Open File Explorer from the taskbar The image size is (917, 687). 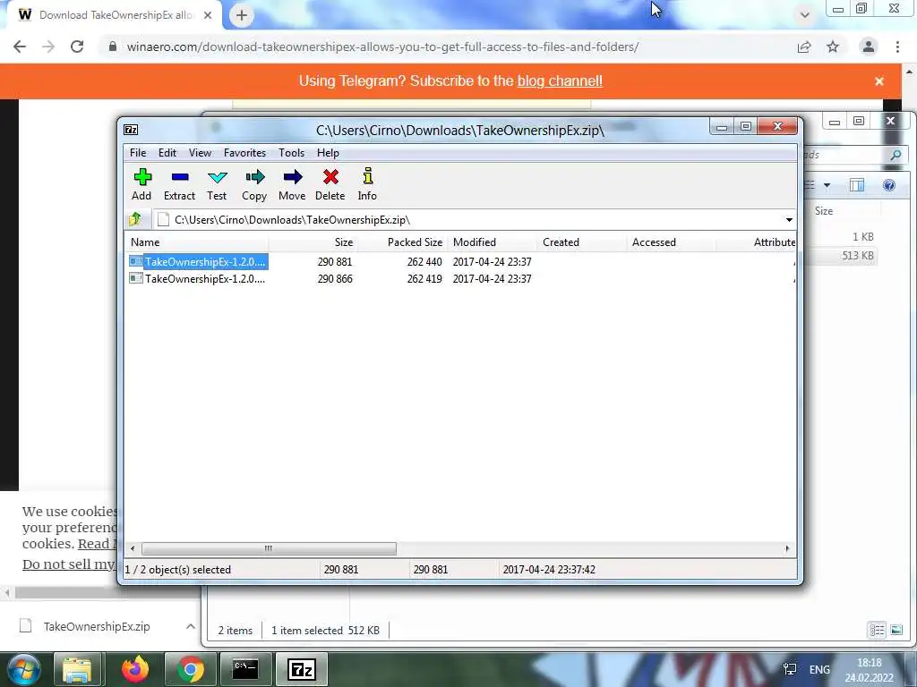[x=77, y=669]
